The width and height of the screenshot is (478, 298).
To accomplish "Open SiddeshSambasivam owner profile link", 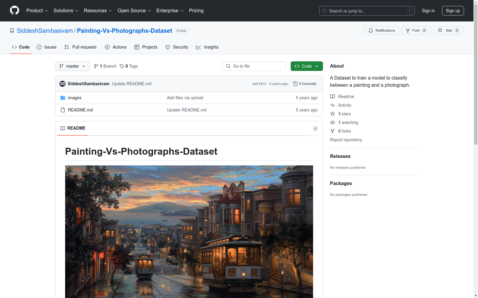I will point(45,31).
